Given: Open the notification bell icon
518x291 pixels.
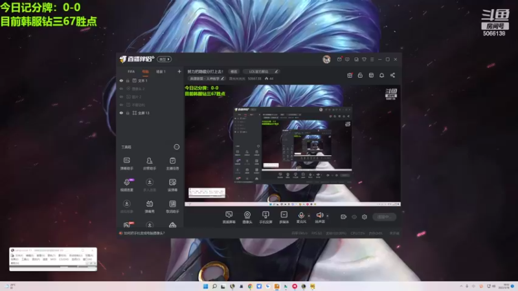Looking at the screenshot, I should pos(381,75).
